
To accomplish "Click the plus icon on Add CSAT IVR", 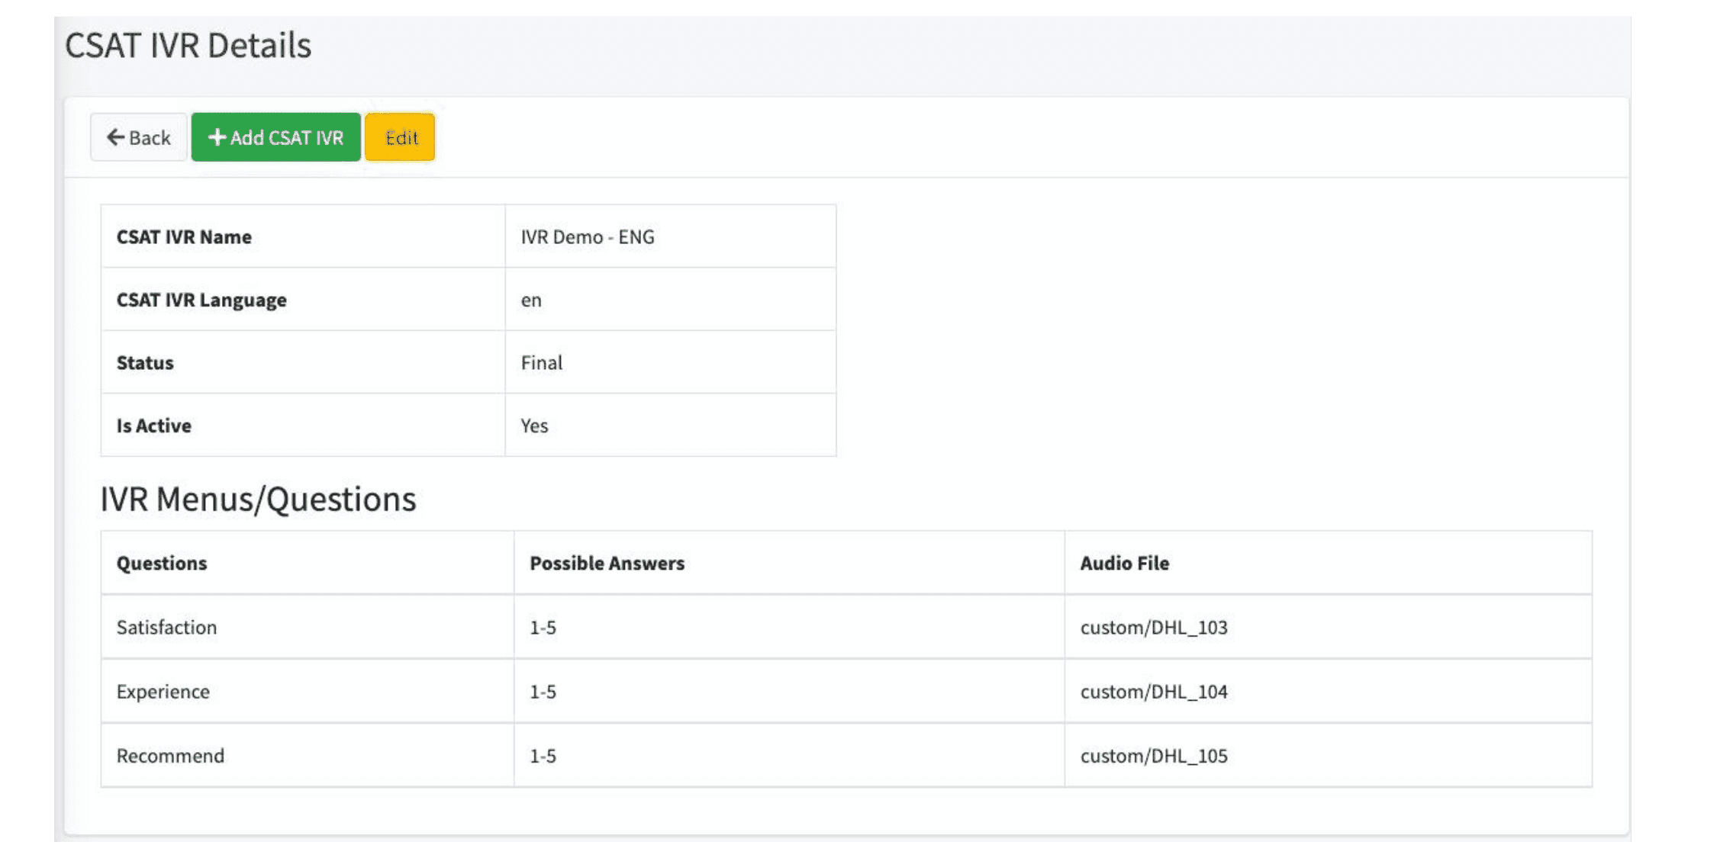I will pos(217,137).
